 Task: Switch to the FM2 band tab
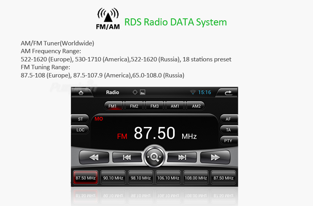tap(134, 106)
